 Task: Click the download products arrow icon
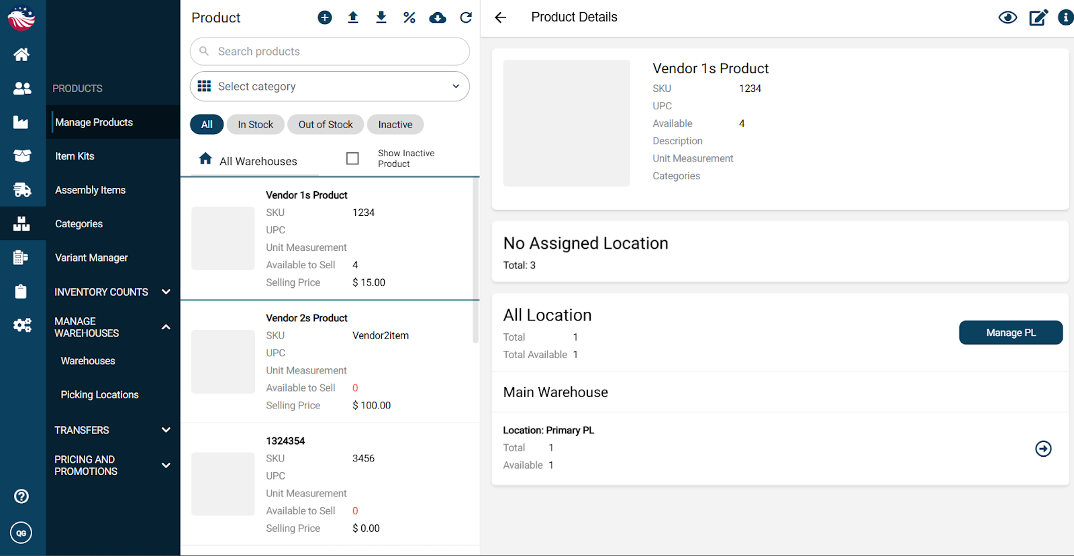(381, 17)
